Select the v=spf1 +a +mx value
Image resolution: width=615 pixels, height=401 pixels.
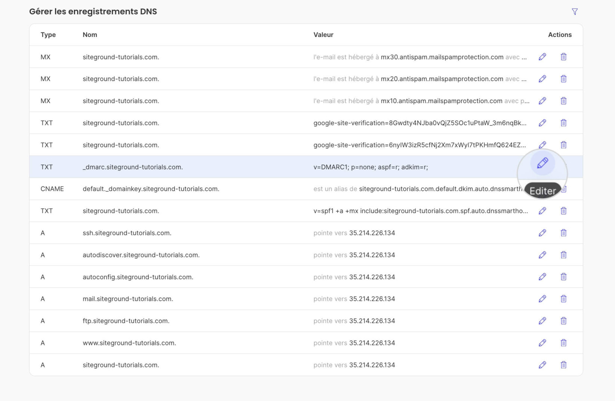421,211
